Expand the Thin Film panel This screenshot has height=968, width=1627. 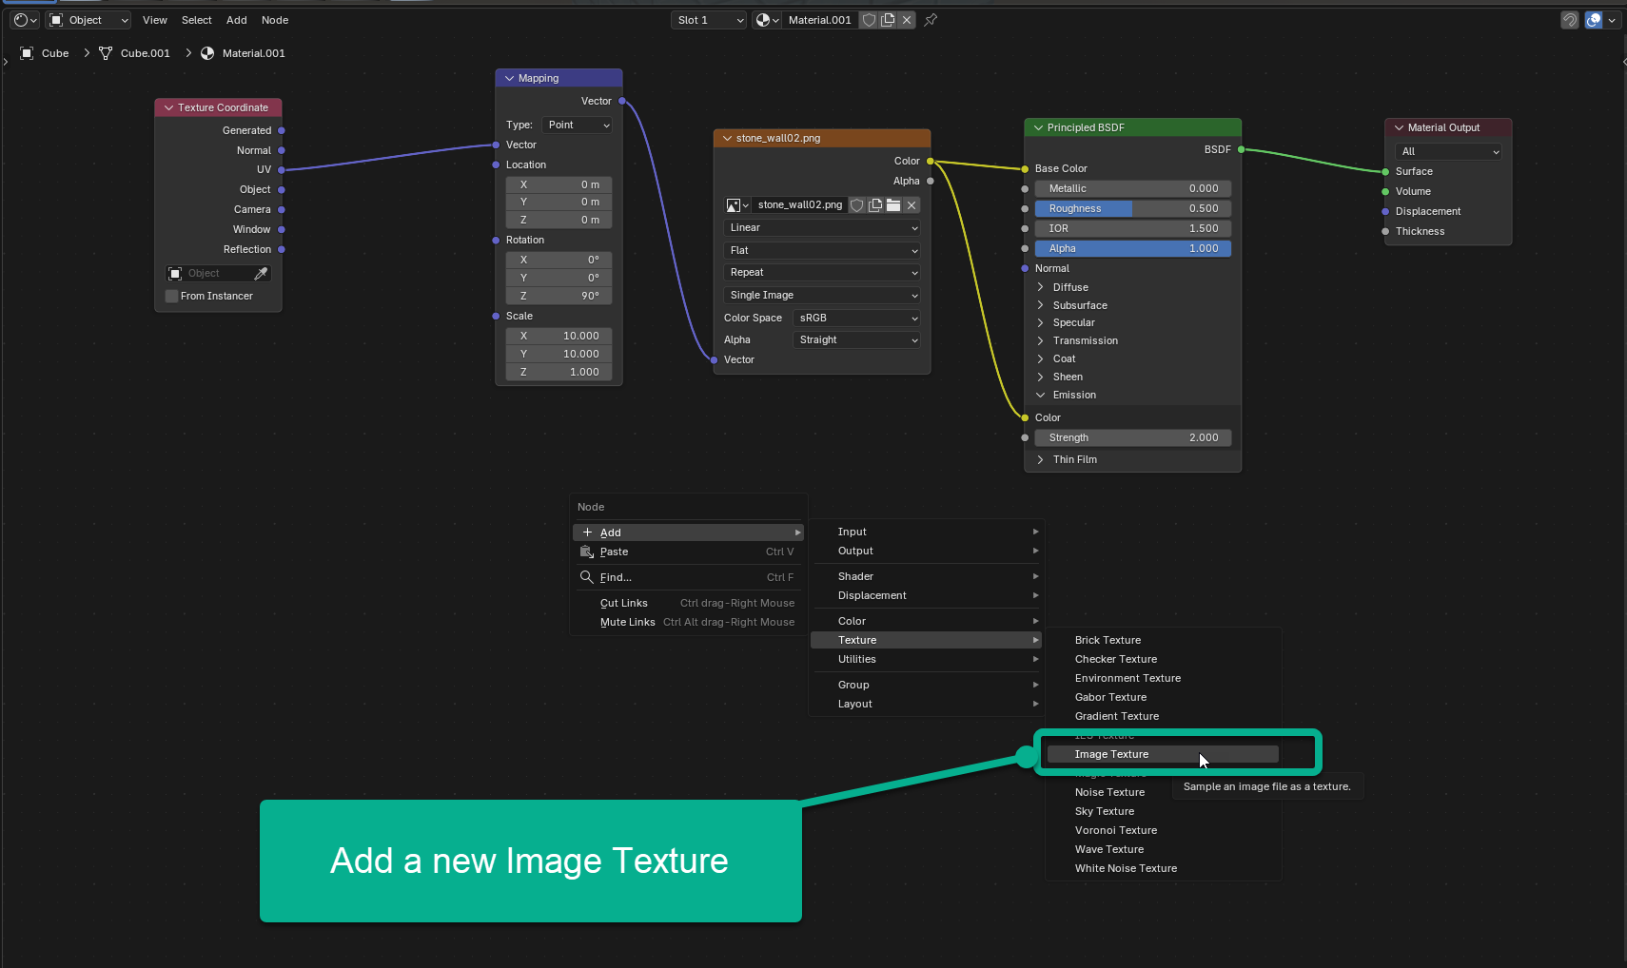tap(1040, 459)
